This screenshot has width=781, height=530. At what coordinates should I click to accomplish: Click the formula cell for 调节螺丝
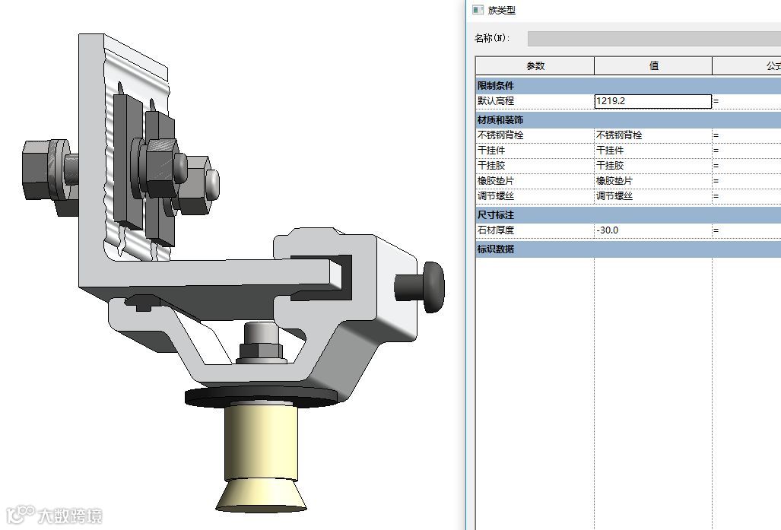pyautogui.click(x=747, y=196)
